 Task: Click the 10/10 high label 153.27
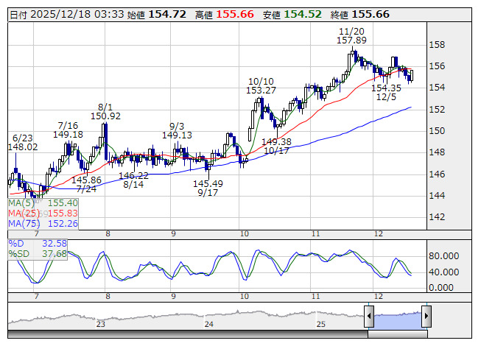pos(261,90)
